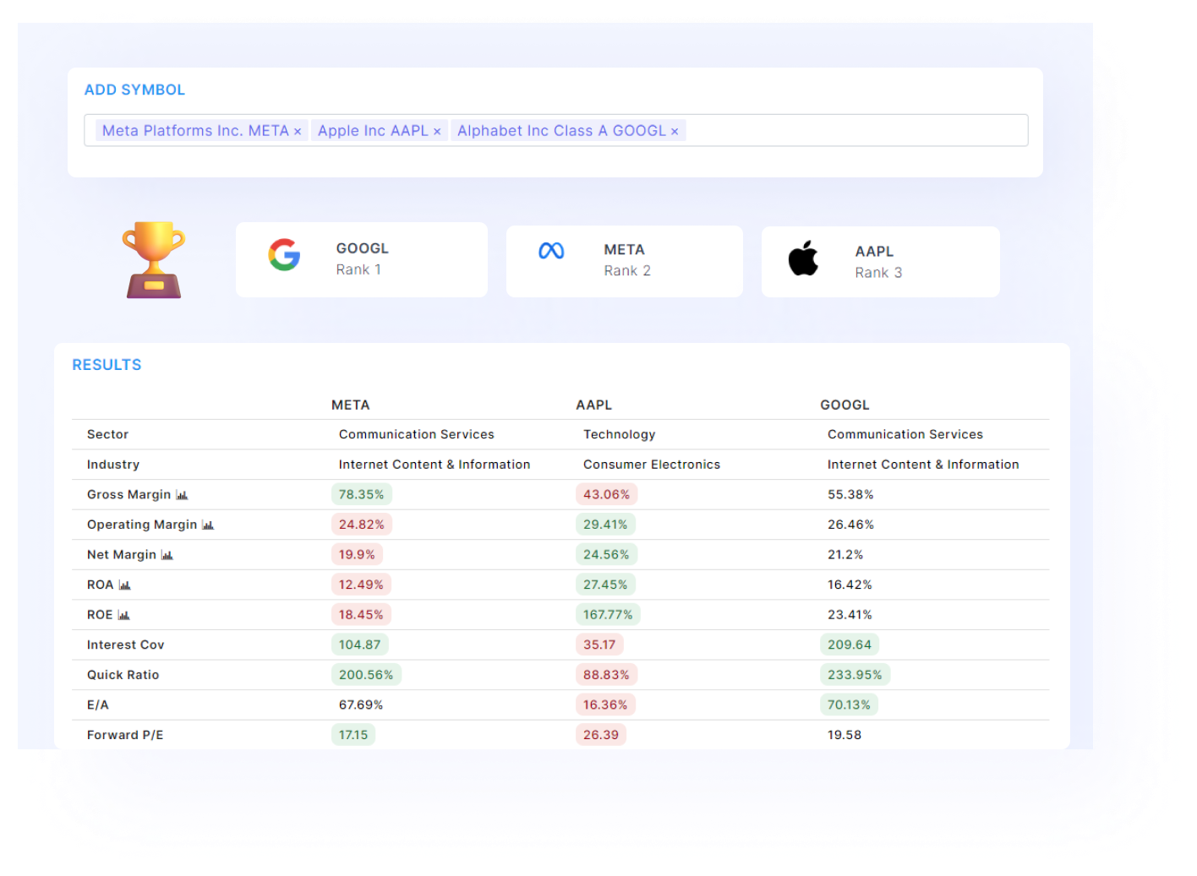
Task: Click the Apple logo on Rank 3 card
Action: point(803,258)
